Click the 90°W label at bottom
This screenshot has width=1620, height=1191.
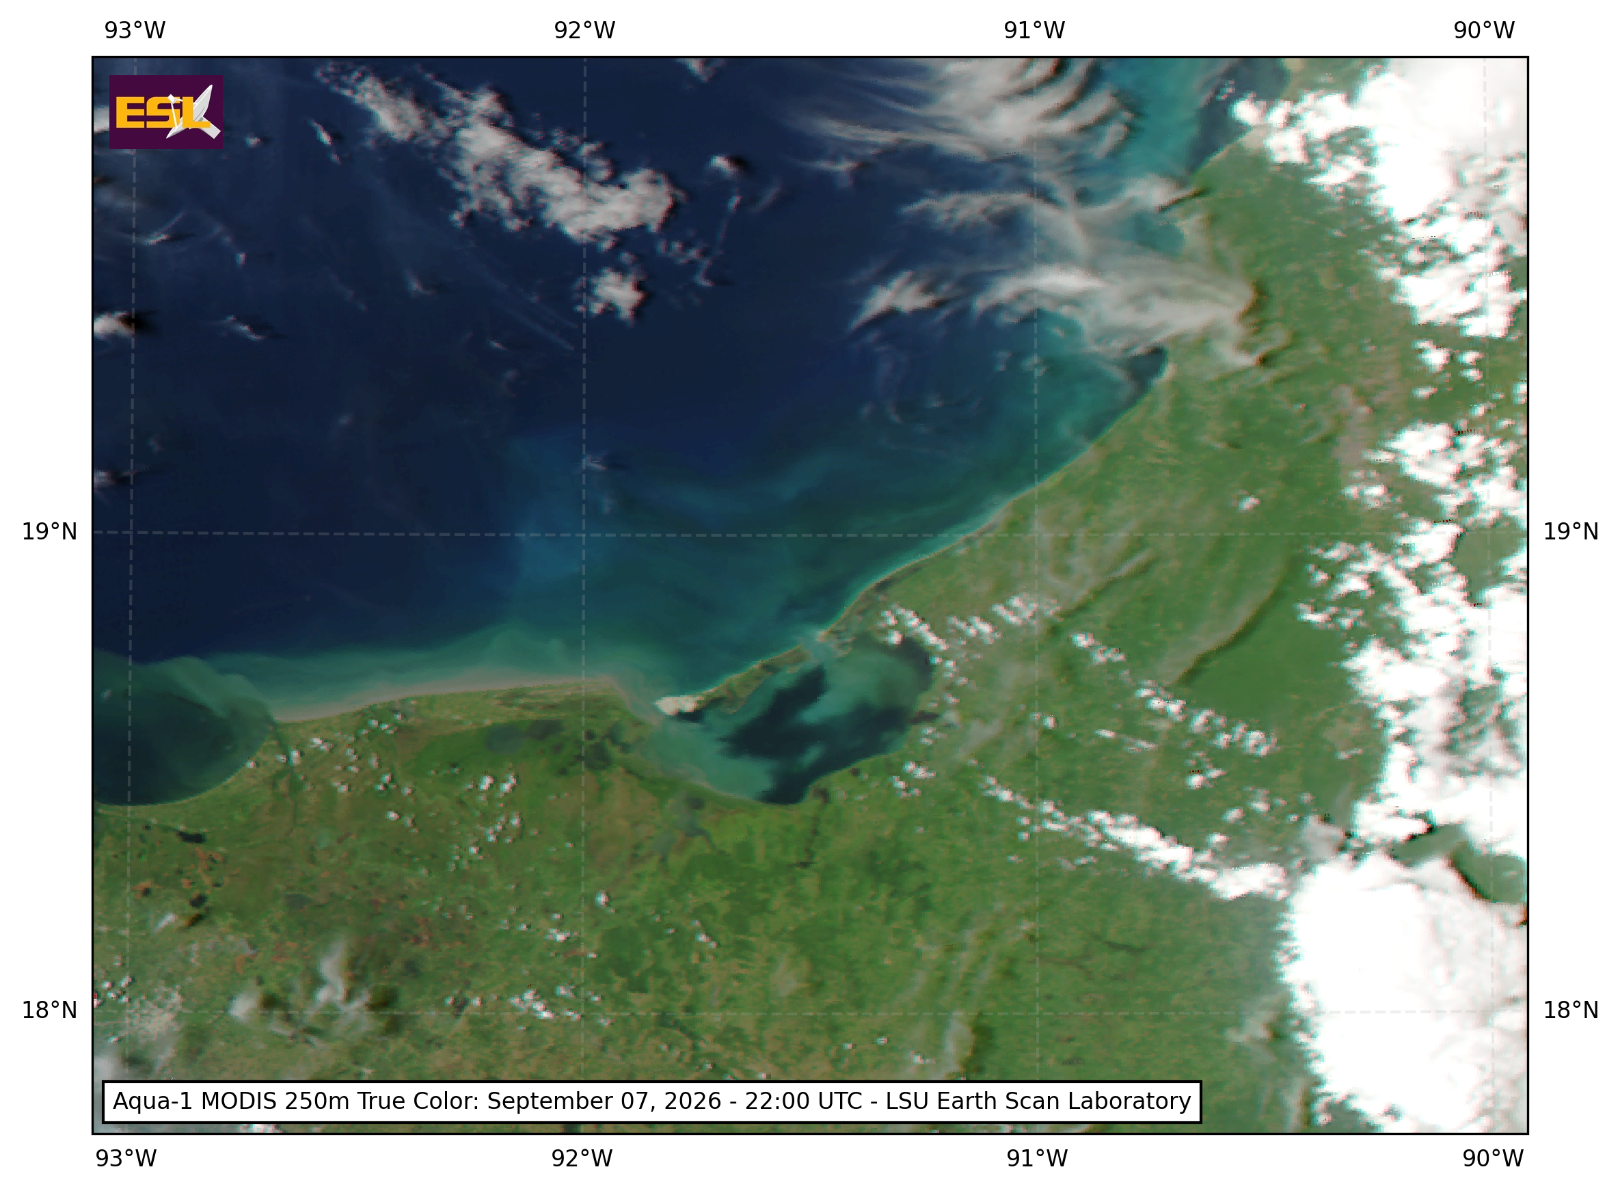[1492, 1159]
